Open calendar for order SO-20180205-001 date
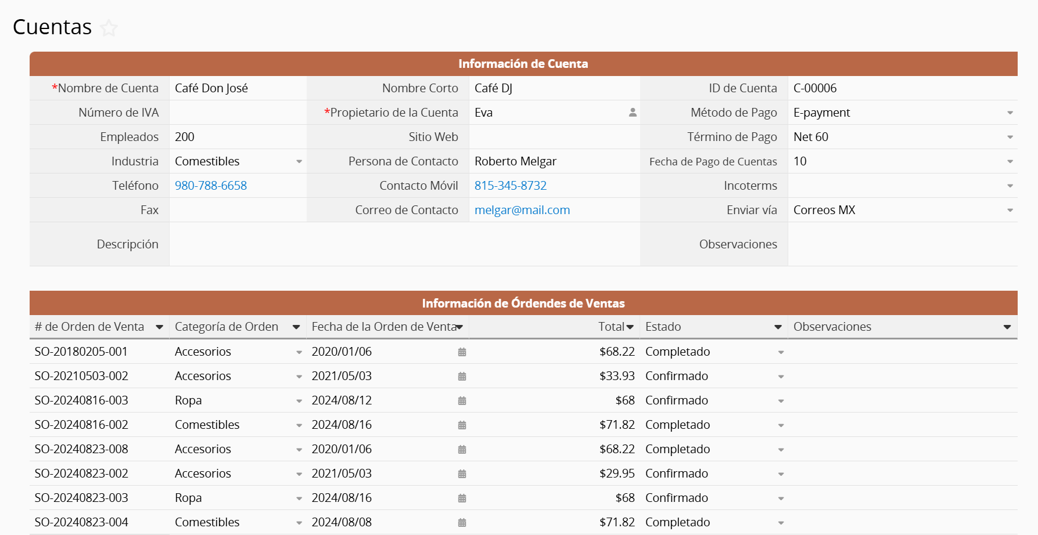 pos(462,352)
